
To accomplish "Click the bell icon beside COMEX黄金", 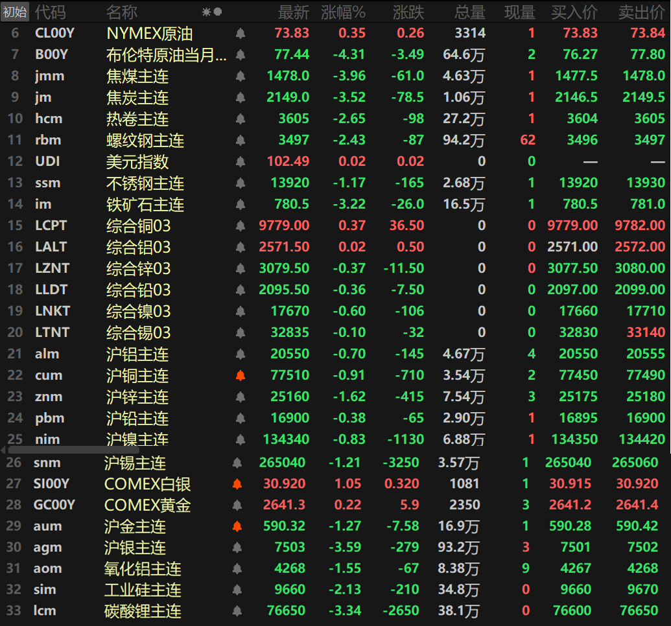I will pos(237,505).
